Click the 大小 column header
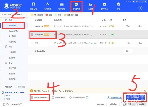Viewport: 148px width, 107px height. pyautogui.click(x=104, y=20)
